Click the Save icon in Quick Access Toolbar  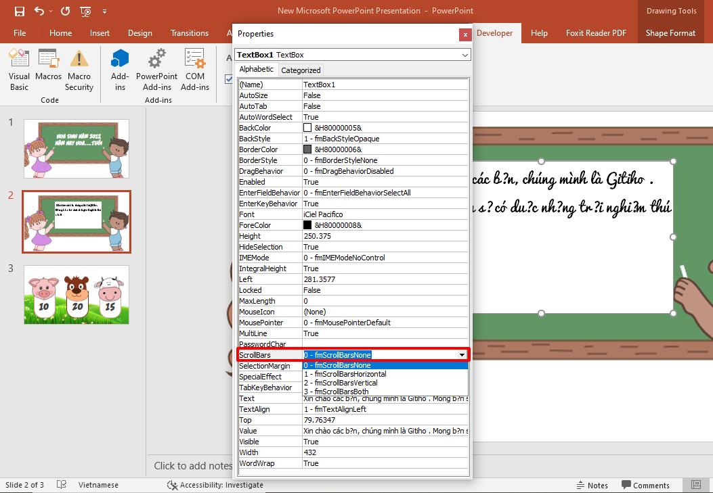coord(19,11)
